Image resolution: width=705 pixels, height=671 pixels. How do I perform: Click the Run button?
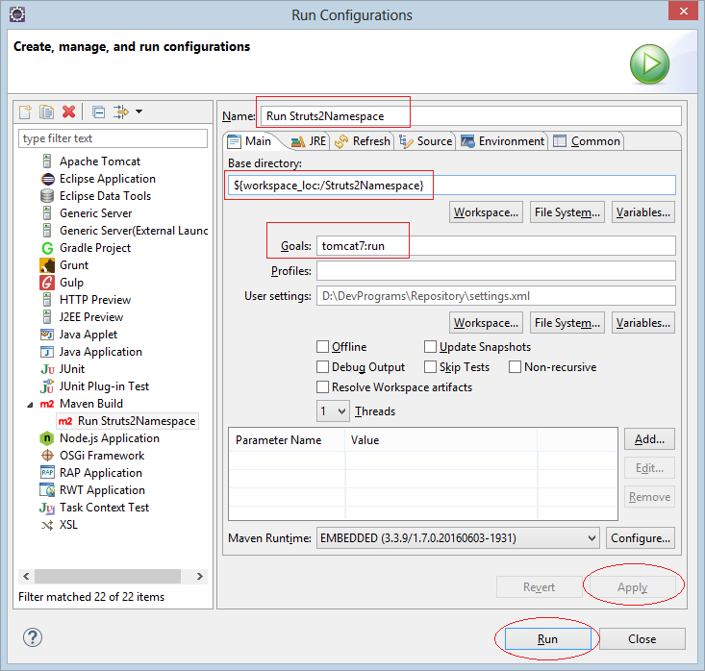point(547,639)
